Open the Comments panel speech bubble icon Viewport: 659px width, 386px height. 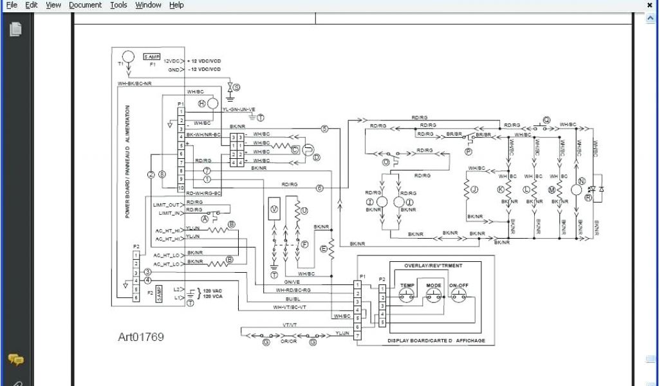tap(15, 360)
